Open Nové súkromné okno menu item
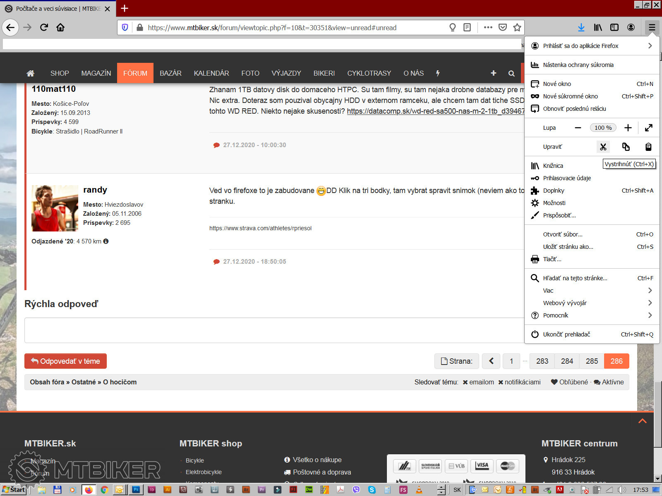Image resolution: width=662 pixels, height=496 pixels. click(570, 96)
